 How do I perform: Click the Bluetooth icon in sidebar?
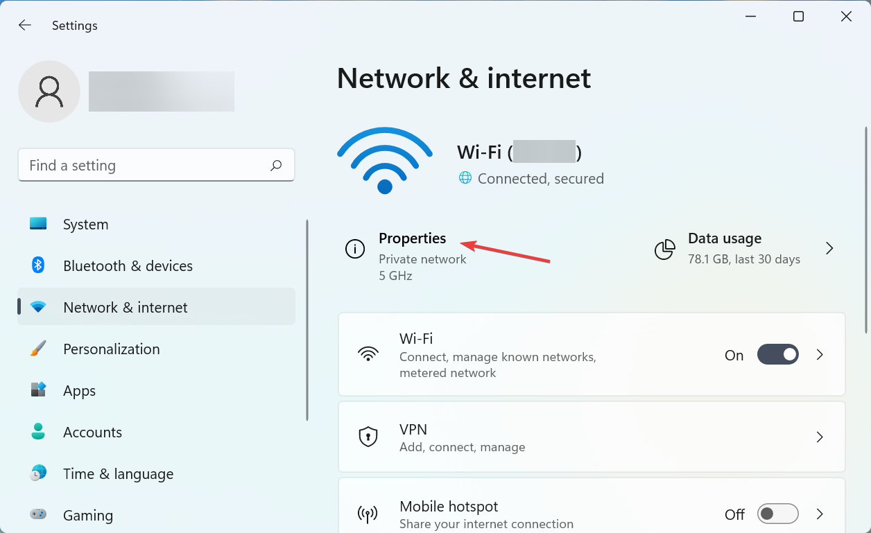click(x=38, y=265)
